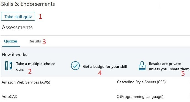Switch to the Quizzes tab
190x102 pixels.
click(x=11, y=41)
